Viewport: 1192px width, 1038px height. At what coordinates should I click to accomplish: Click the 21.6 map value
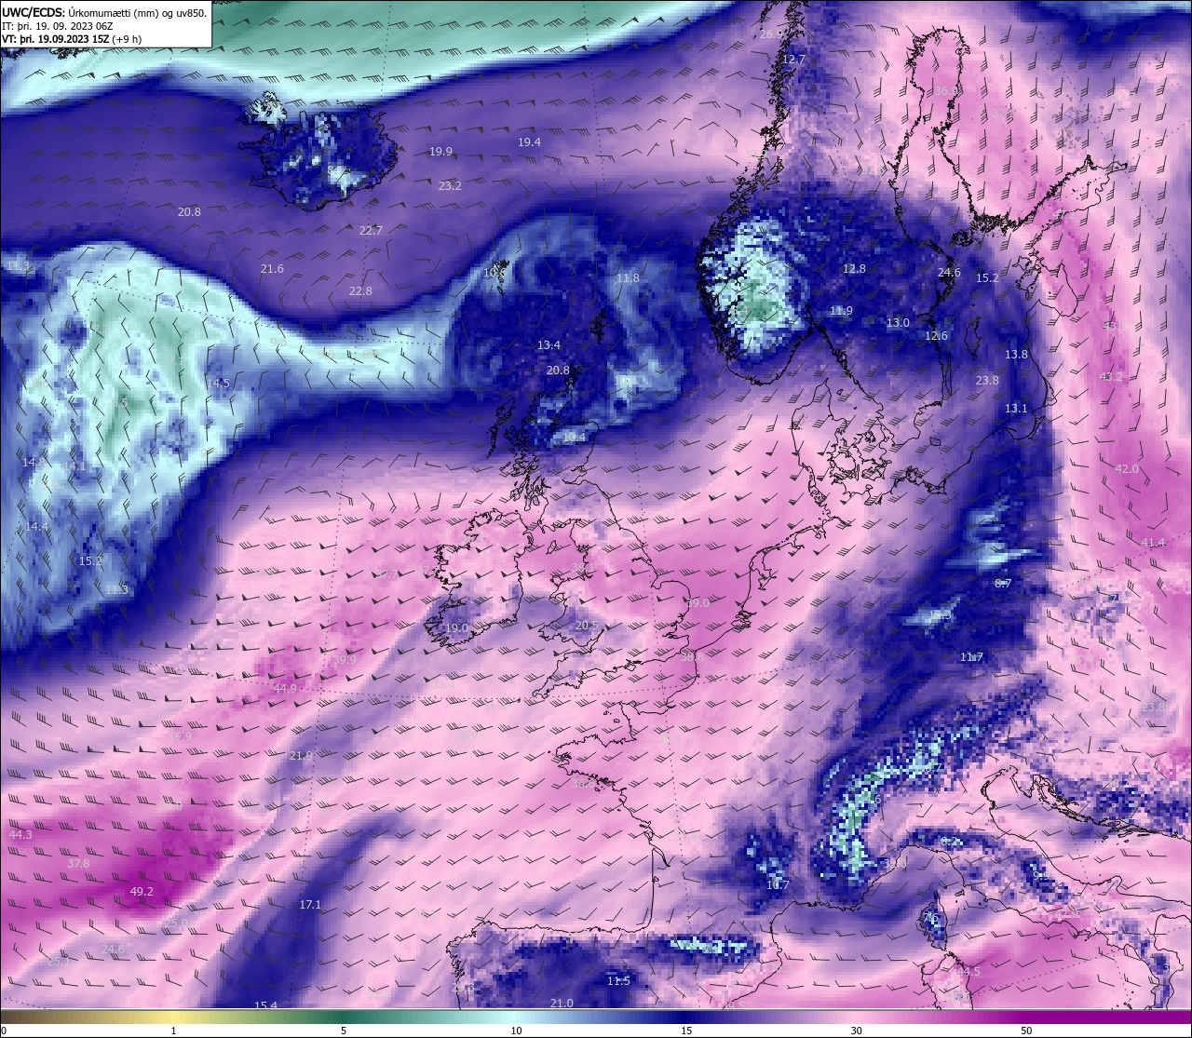pos(272,268)
